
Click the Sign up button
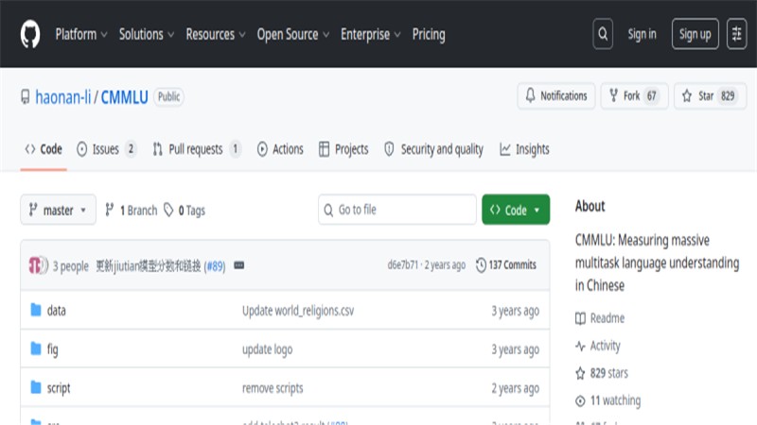point(695,34)
